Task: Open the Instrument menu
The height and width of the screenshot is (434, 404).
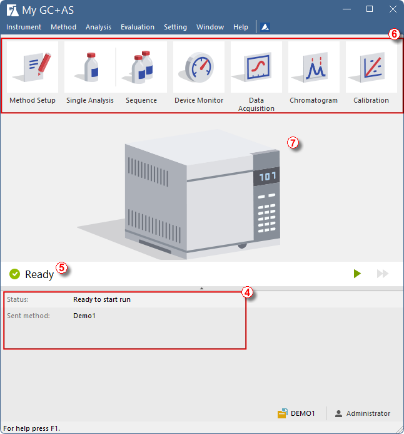Action: (x=24, y=27)
